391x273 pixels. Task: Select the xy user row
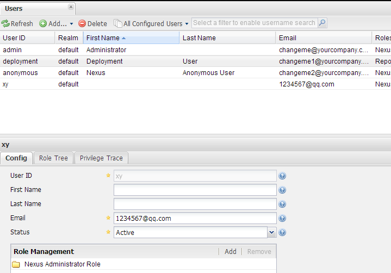click(196, 84)
